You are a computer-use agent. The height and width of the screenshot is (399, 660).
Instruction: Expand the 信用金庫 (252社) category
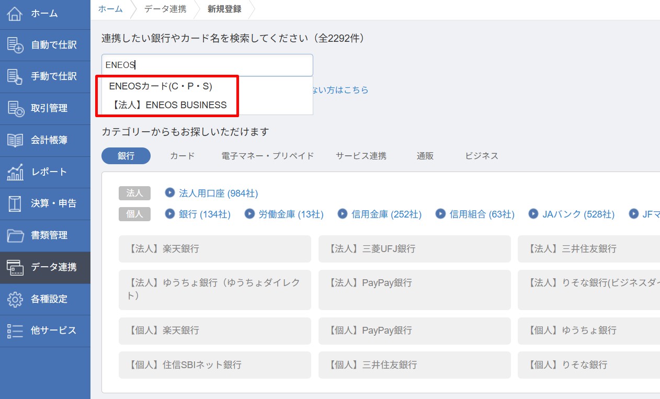point(386,214)
